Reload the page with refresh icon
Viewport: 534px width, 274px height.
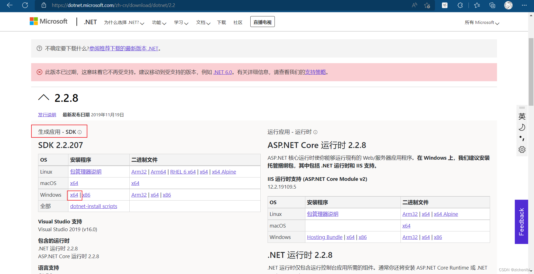click(25, 5)
